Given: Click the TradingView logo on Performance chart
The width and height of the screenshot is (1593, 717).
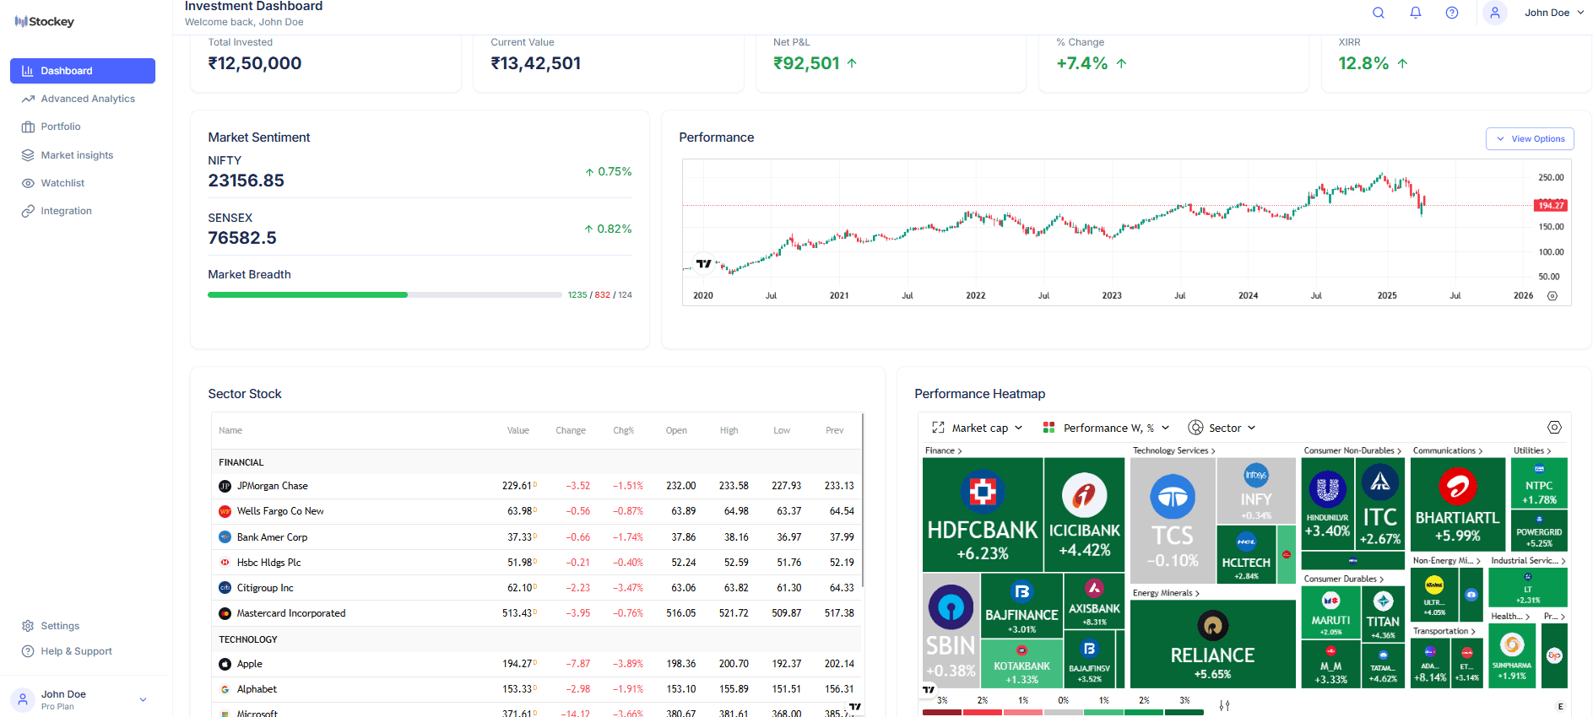Looking at the screenshot, I should [703, 264].
